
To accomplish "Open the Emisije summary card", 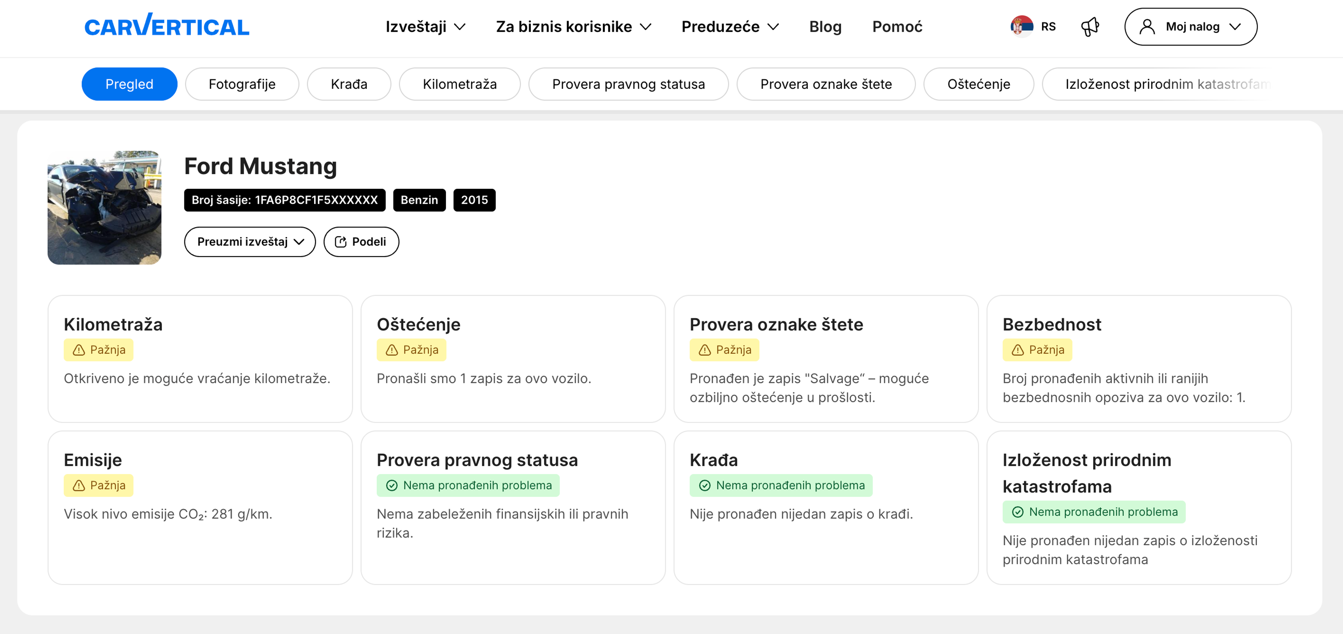I will (x=200, y=507).
